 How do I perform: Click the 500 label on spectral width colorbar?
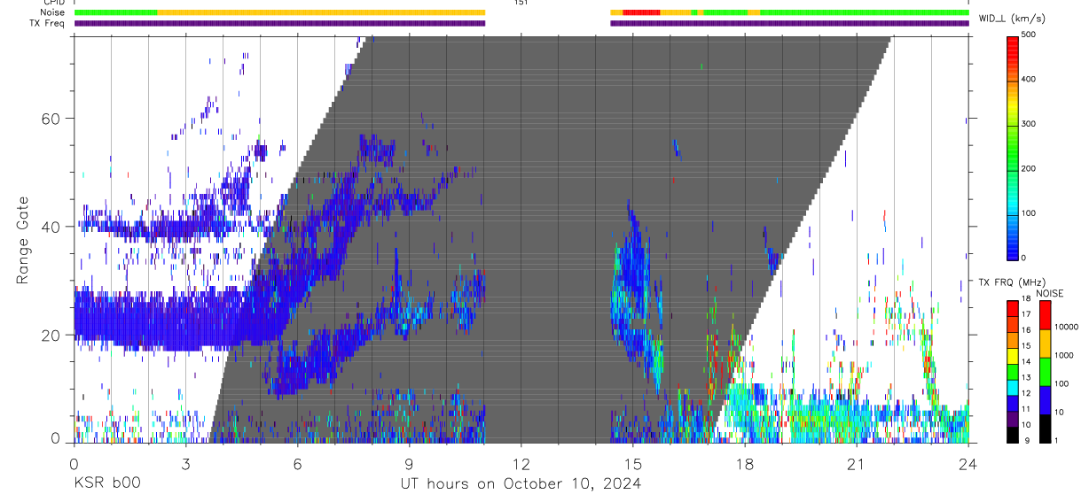pos(1029,35)
